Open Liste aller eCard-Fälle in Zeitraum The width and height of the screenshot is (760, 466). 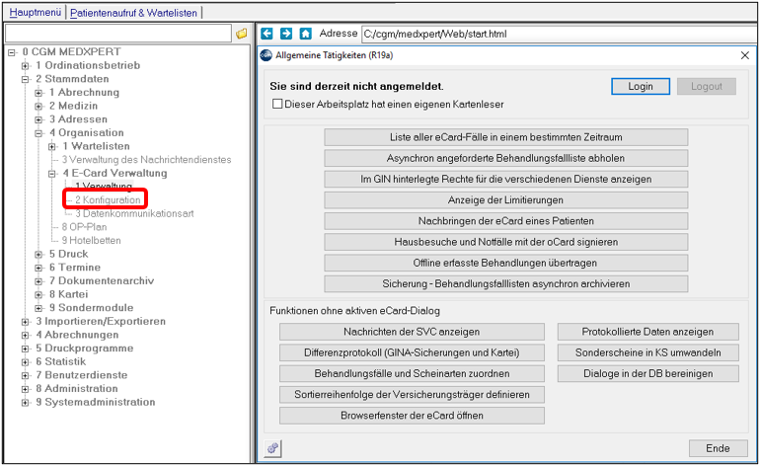coord(505,137)
